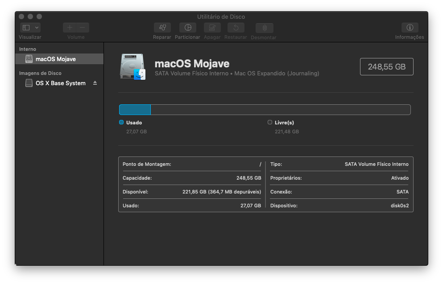This screenshot has width=443, height=284.
Task: Click the 248,55 GB capacity box
Action: click(386, 66)
